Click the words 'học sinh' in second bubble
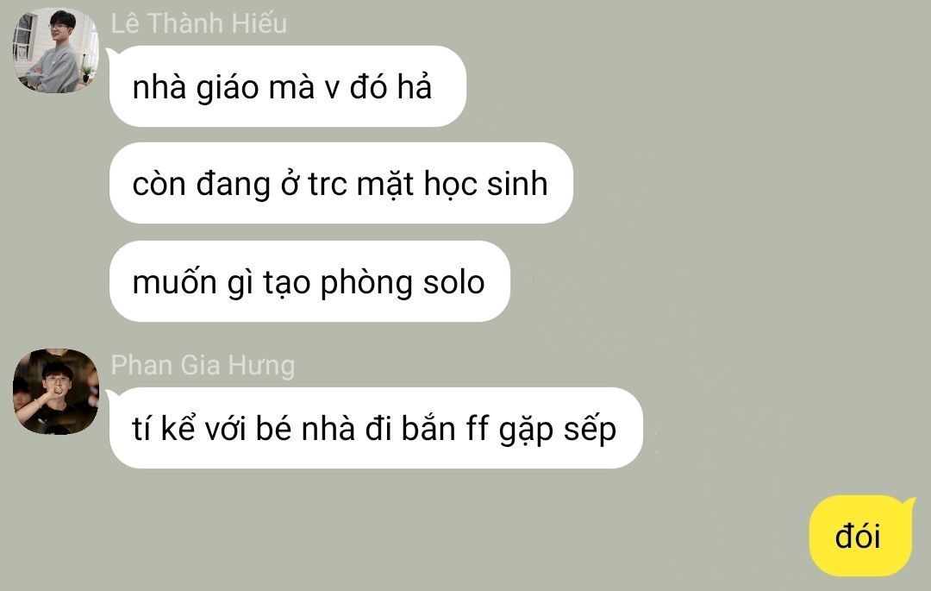 [x=485, y=183]
